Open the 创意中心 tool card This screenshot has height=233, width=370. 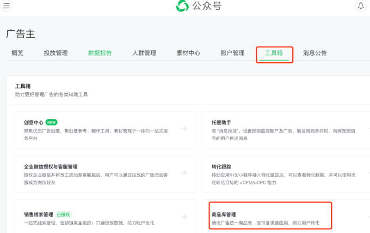click(105, 130)
